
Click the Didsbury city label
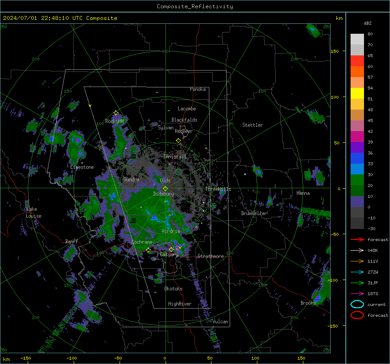[x=163, y=194]
